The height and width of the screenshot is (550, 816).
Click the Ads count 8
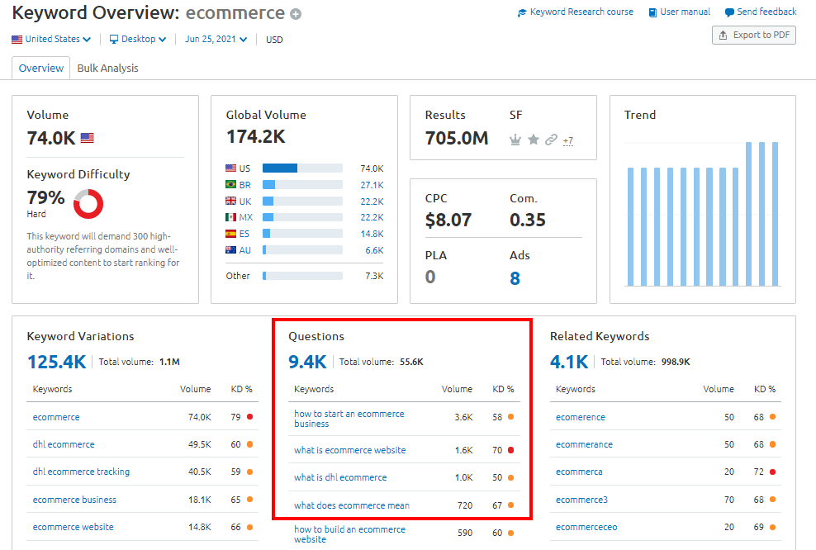click(515, 278)
